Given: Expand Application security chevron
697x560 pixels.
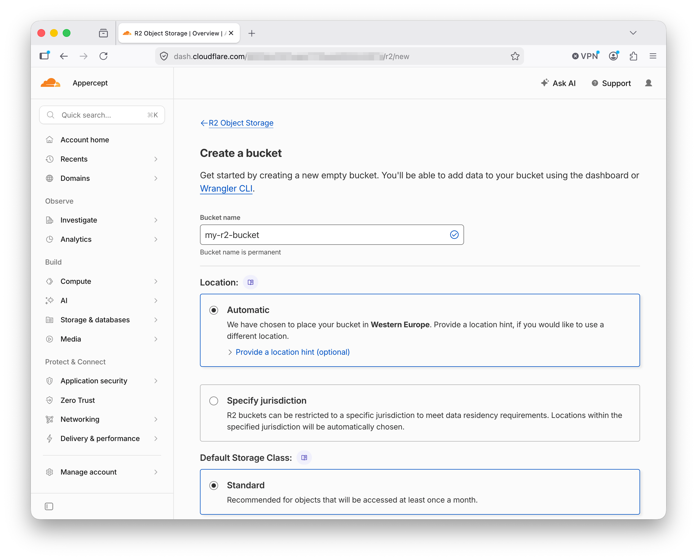Looking at the screenshot, I should (x=156, y=381).
